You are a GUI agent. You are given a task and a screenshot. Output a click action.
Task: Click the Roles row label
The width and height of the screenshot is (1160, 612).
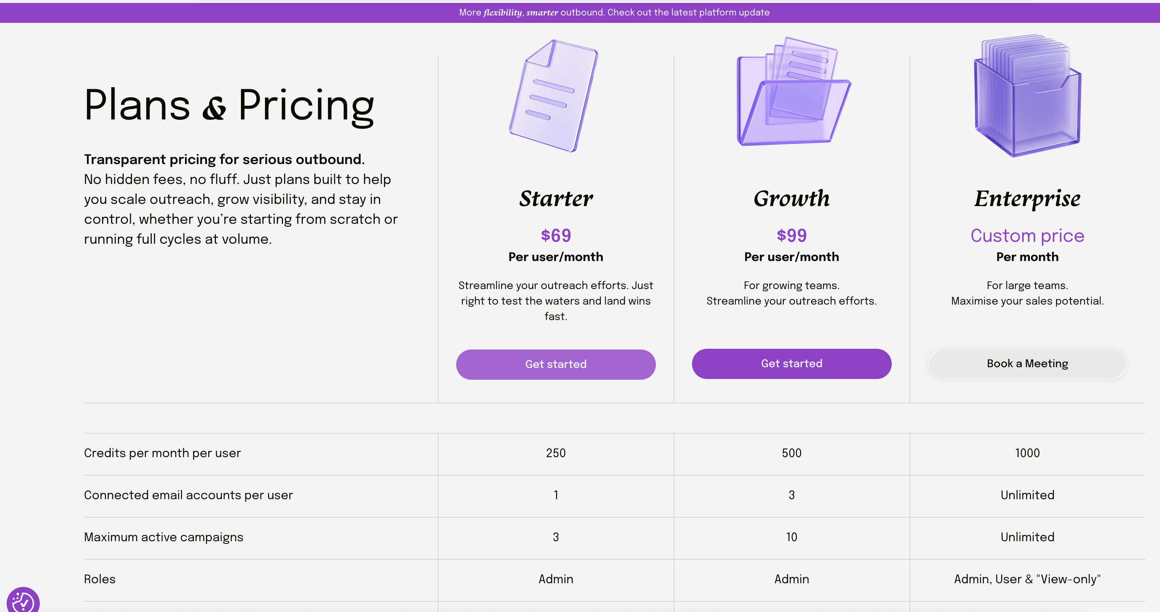point(99,579)
